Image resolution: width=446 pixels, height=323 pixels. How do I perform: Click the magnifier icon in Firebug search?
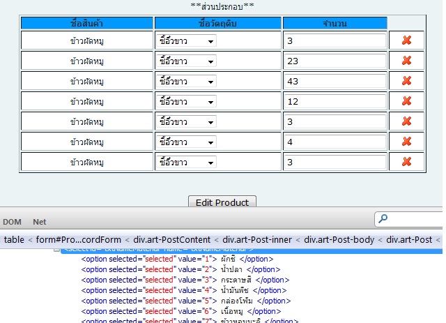pyautogui.click(x=383, y=218)
